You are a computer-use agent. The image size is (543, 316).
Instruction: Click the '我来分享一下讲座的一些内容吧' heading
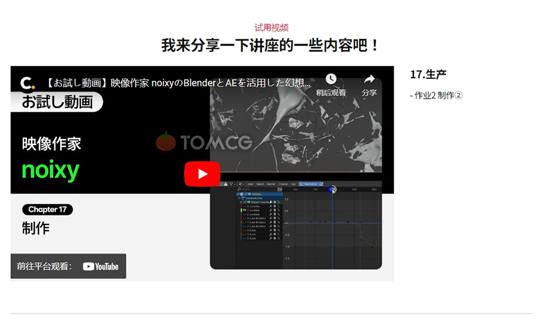(x=270, y=45)
